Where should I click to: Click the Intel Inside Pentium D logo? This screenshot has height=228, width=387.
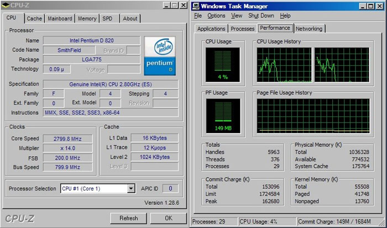click(x=160, y=56)
